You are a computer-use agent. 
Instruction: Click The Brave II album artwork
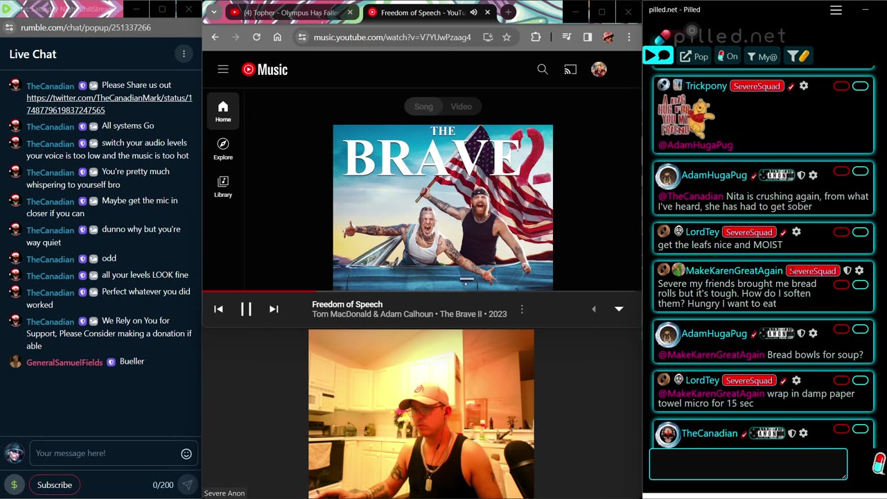pos(443,207)
